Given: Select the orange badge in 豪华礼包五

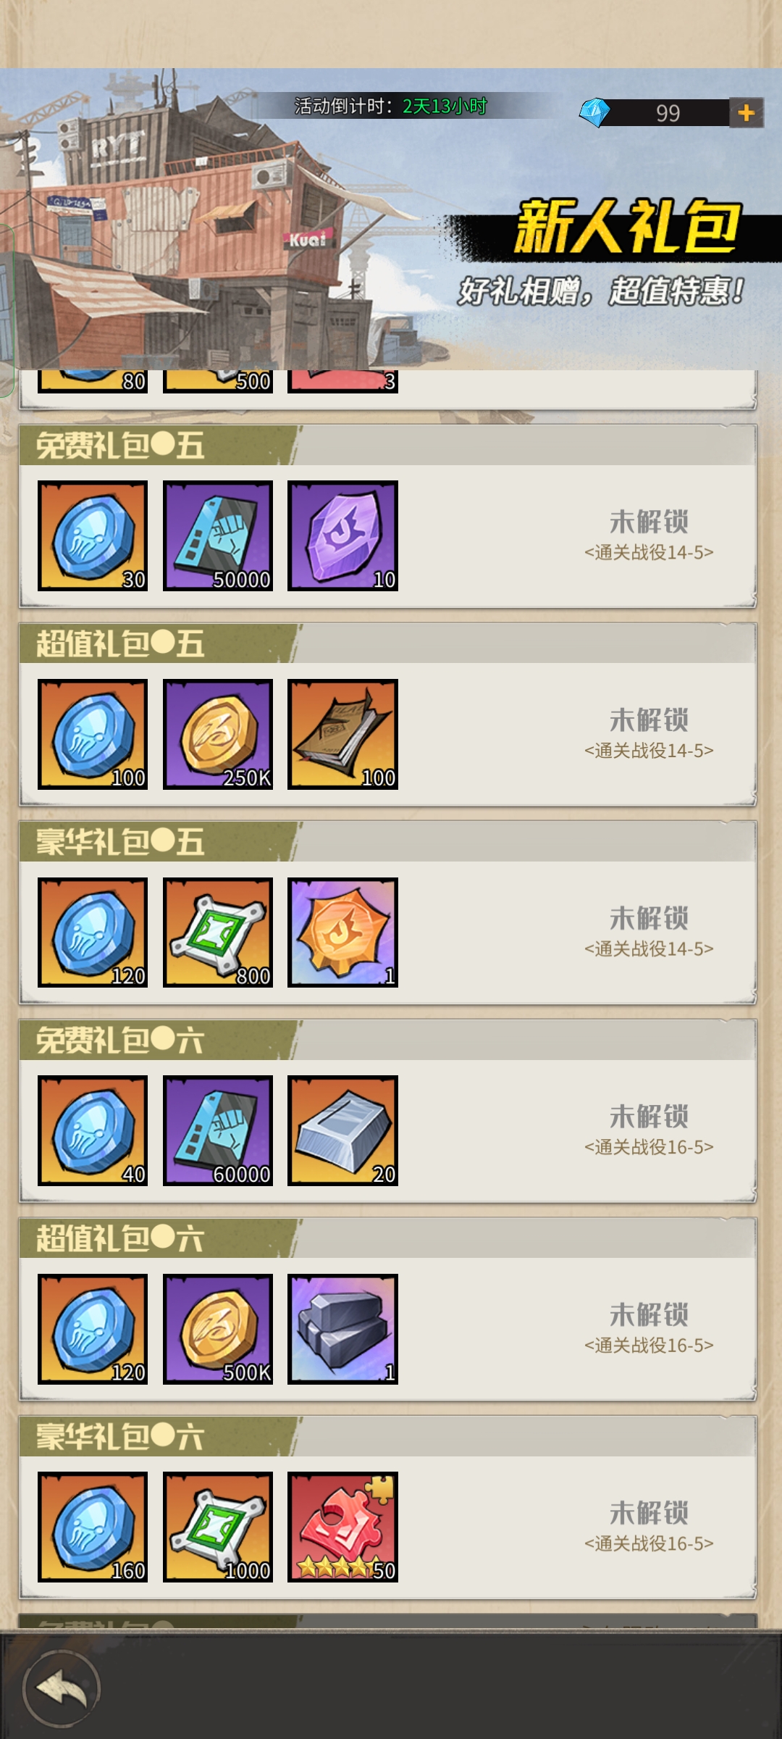Looking at the screenshot, I should pyautogui.click(x=342, y=933).
